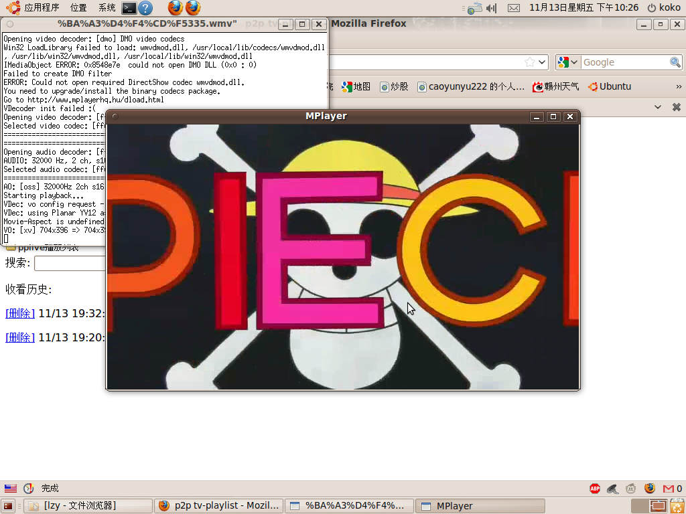The image size is (686, 514).
Task: Open the MPlayer window menu button
Action: [115, 116]
